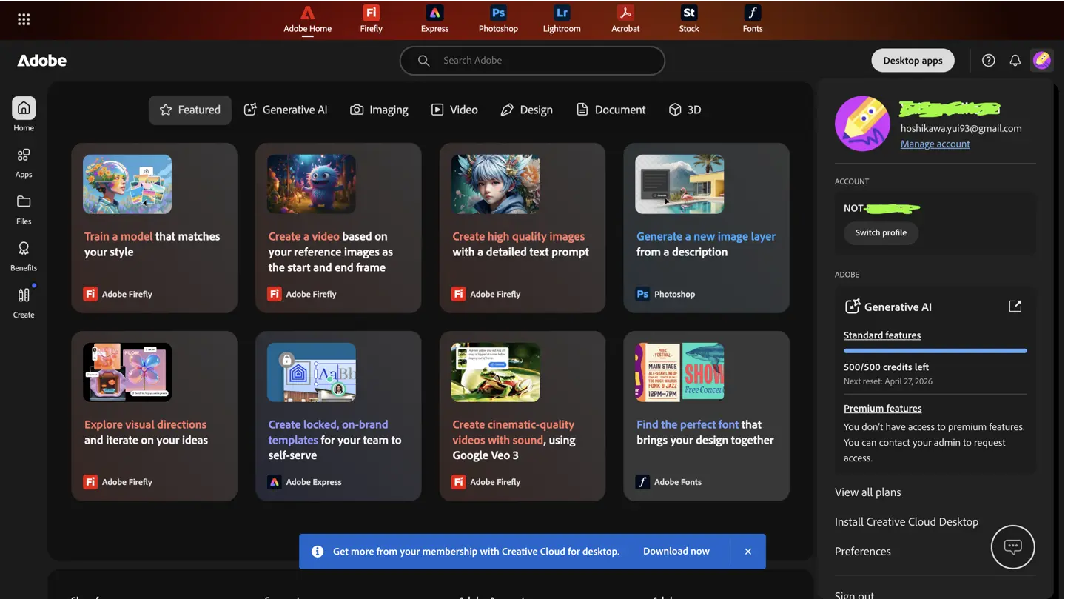This screenshot has width=1065, height=599.
Task: Open Create high quality images thumbnail
Action: click(496, 184)
